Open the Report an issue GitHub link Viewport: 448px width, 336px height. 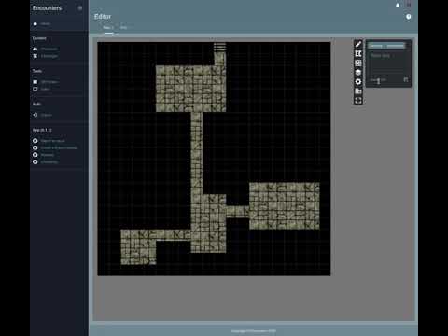tap(49, 141)
